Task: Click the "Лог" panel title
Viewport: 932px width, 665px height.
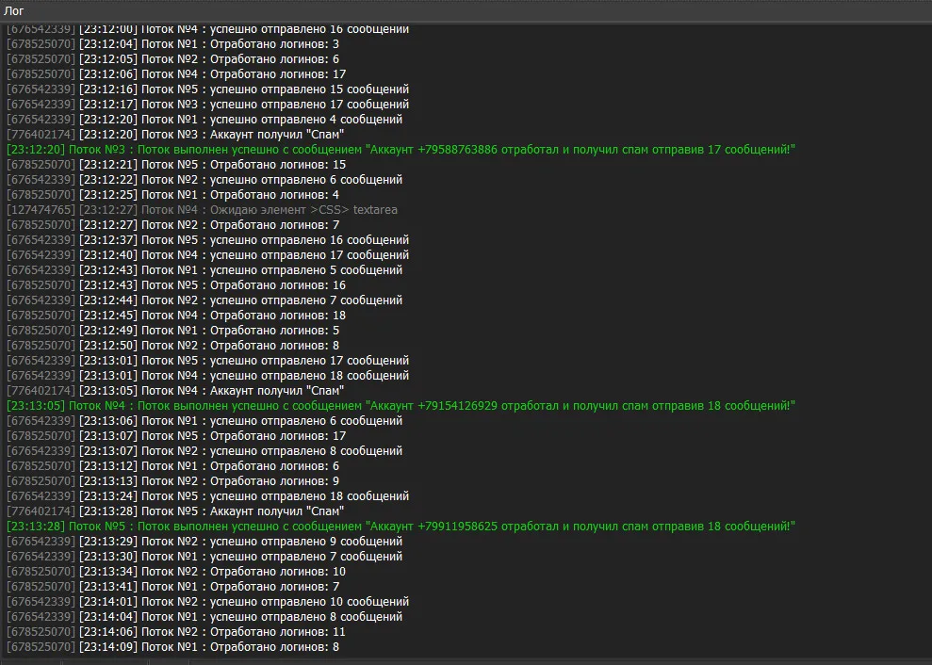Action: [14, 10]
